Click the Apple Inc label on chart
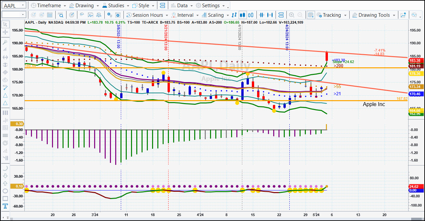Viewport: 425px width, 221px height. pos(374,104)
